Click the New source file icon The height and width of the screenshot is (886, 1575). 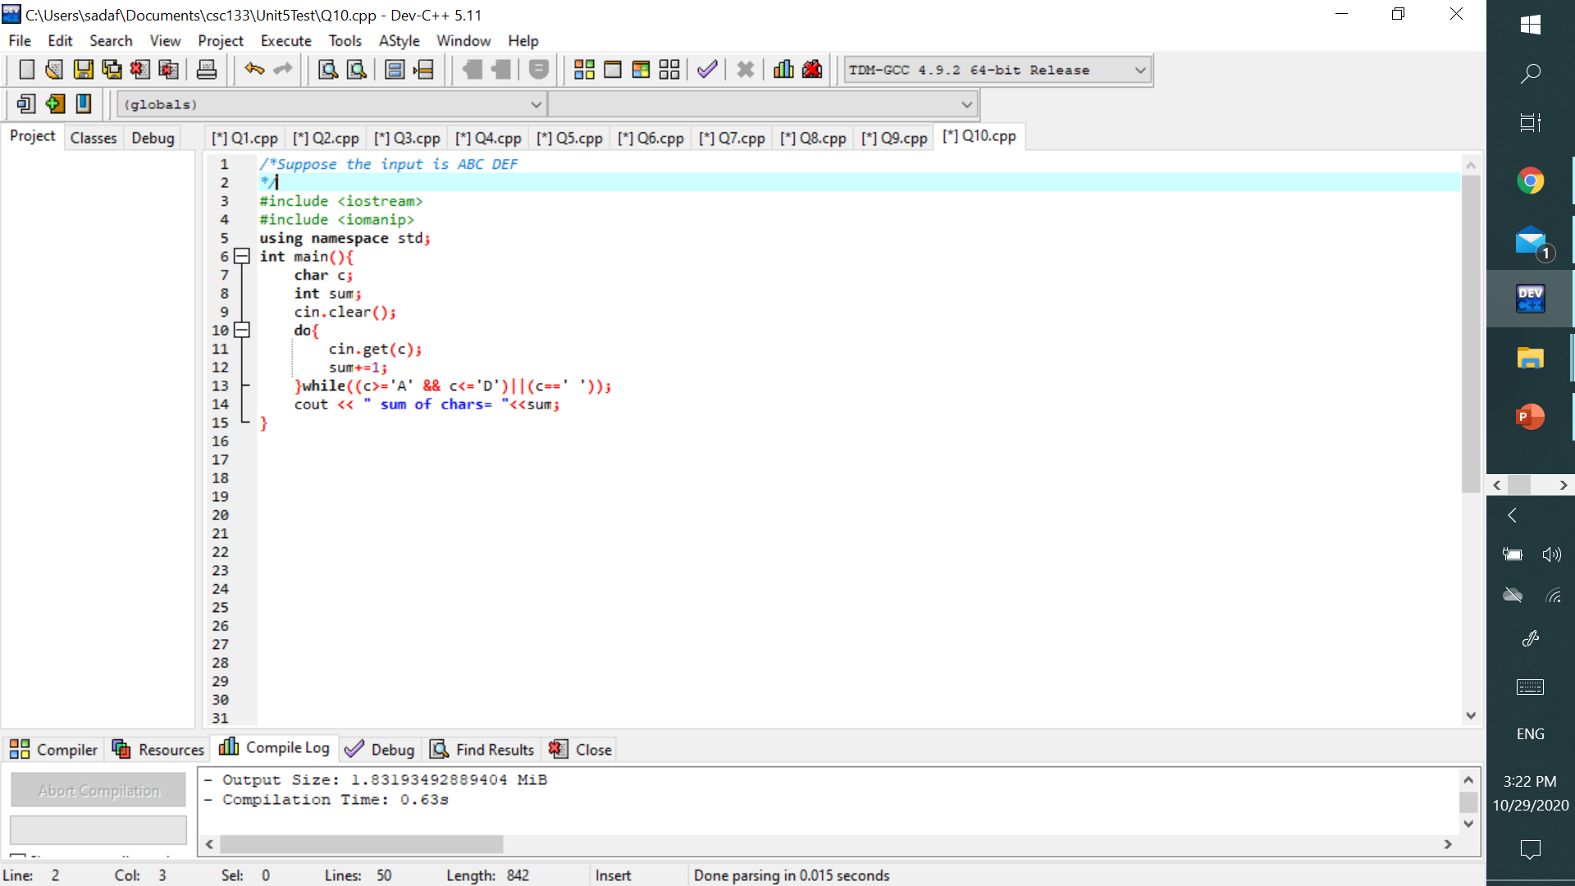pos(26,70)
